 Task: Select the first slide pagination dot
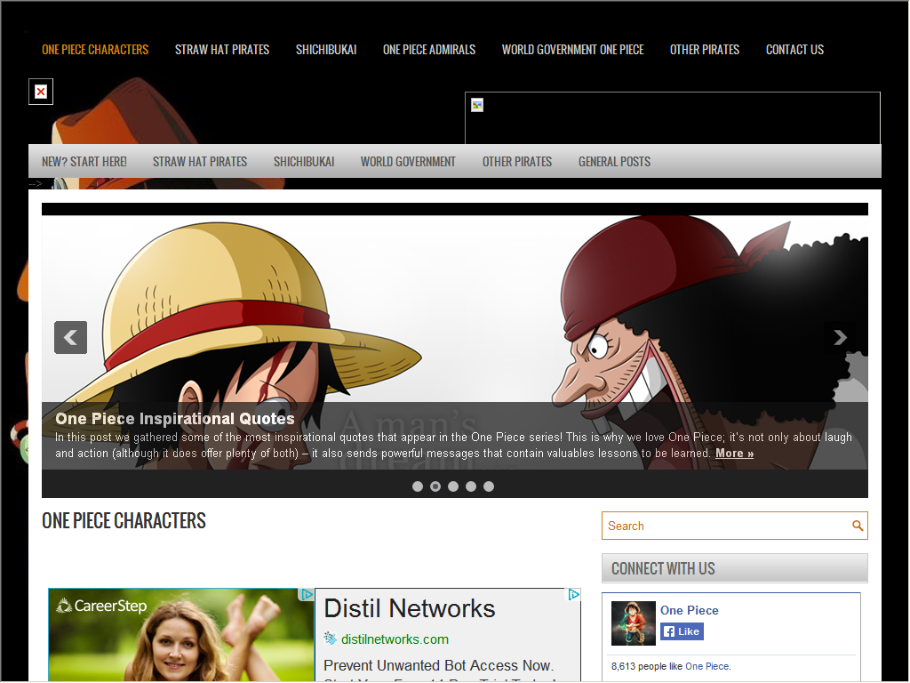point(418,486)
